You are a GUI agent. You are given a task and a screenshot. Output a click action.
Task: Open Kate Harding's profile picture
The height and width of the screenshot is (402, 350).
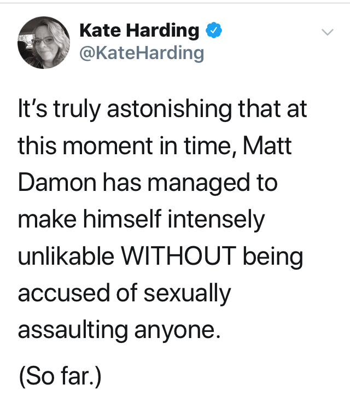[44, 43]
